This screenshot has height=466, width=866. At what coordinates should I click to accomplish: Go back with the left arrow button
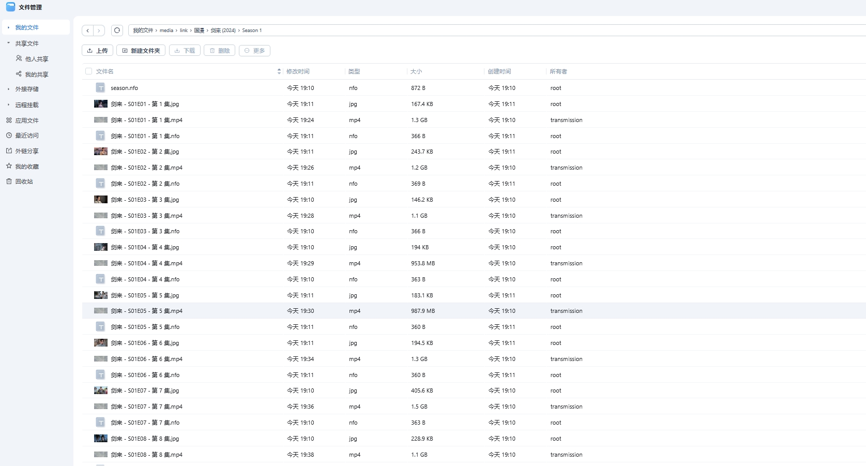pos(88,31)
